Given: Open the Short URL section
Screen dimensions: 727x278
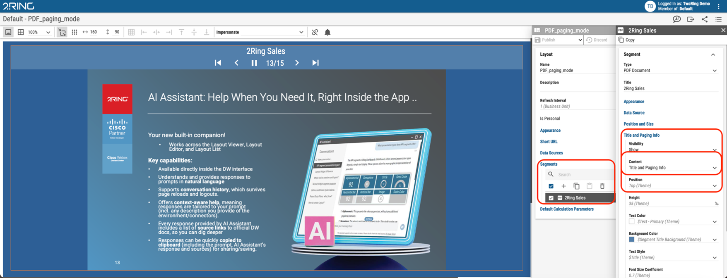Looking at the screenshot, I should (x=549, y=142).
